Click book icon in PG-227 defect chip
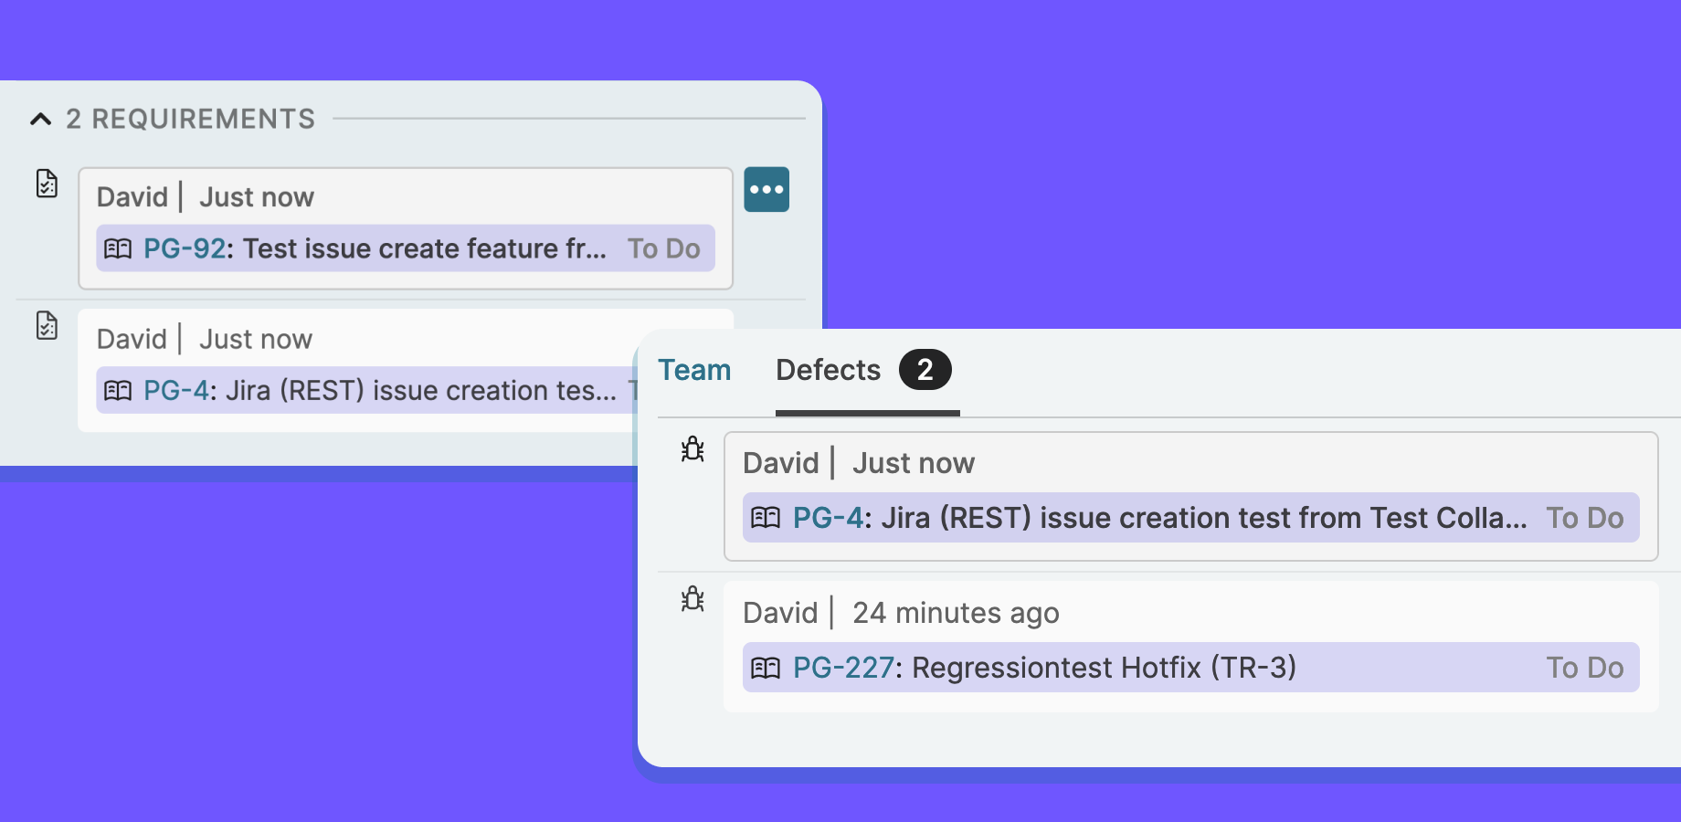Screen dimensions: 1681x822 765,669
